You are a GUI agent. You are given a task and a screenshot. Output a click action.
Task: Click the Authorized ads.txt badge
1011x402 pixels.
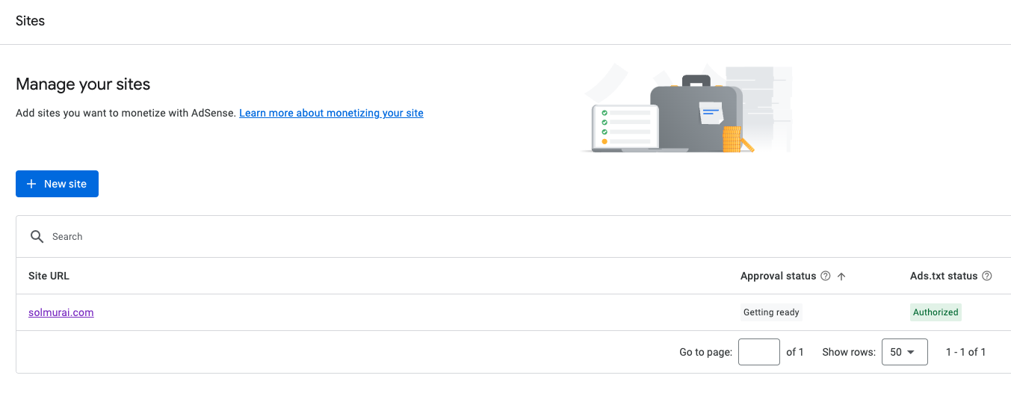936,312
